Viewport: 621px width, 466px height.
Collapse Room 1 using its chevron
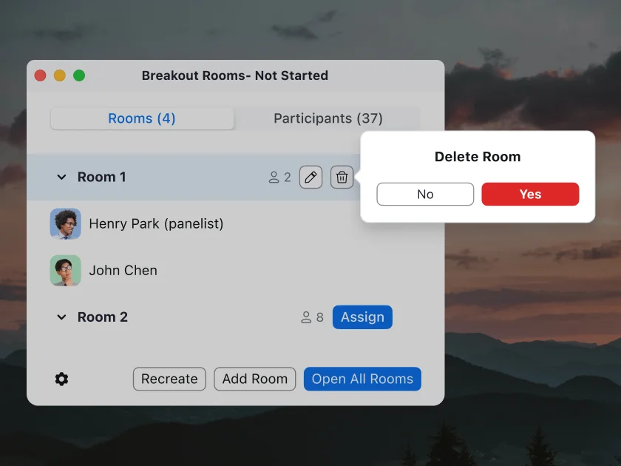(x=61, y=177)
